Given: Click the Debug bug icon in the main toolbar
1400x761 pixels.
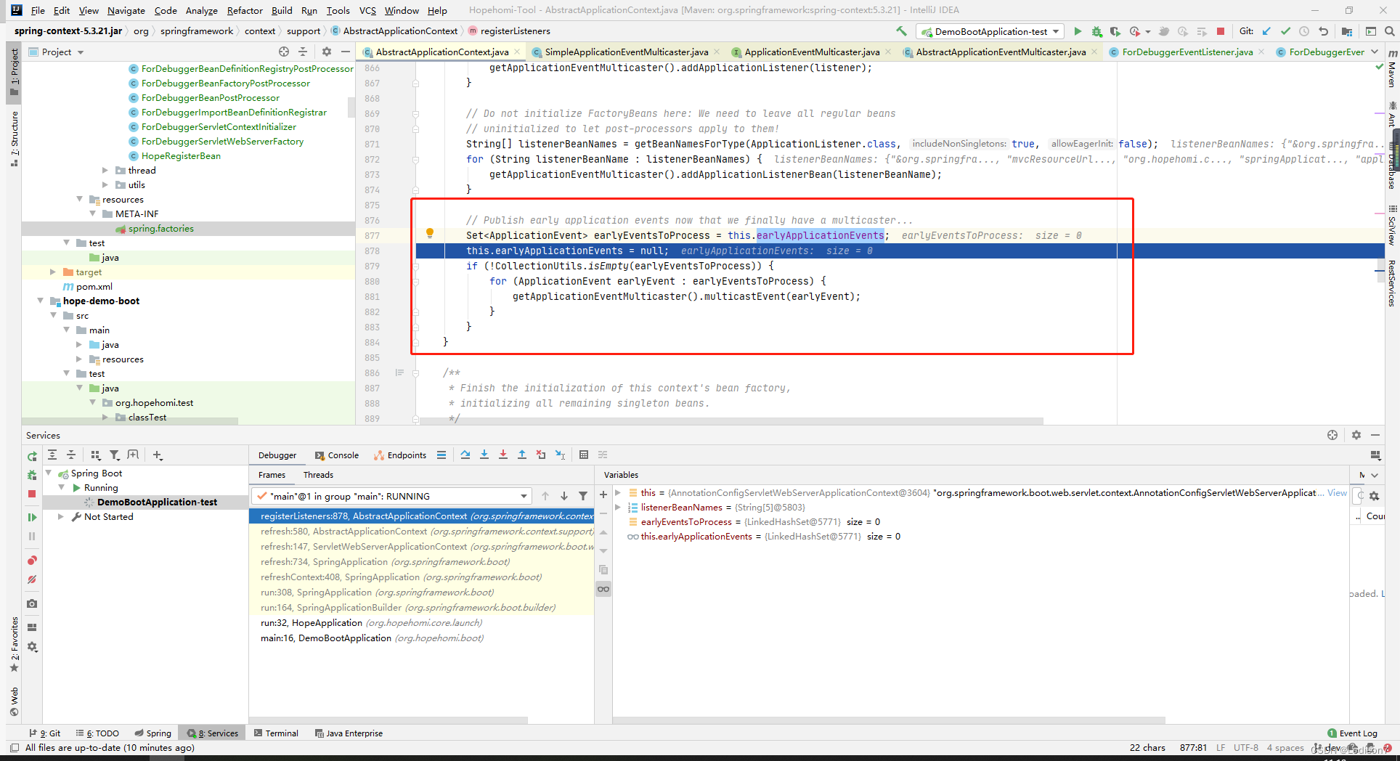Looking at the screenshot, I should (x=1096, y=31).
